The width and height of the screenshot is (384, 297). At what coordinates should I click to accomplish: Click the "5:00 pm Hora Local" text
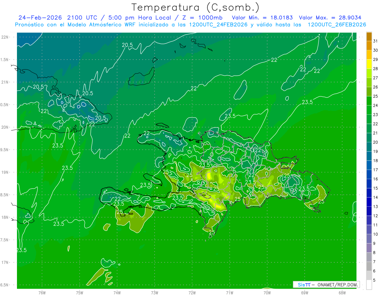coord(140,18)
